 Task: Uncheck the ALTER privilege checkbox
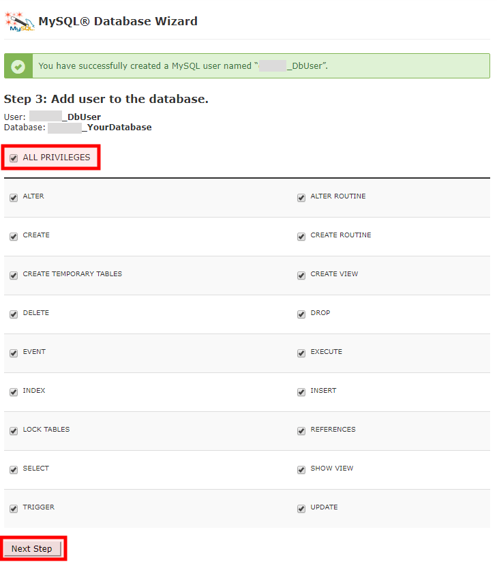(x=14, y=198)
